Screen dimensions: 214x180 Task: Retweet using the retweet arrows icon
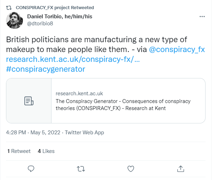tap(81, 169)
